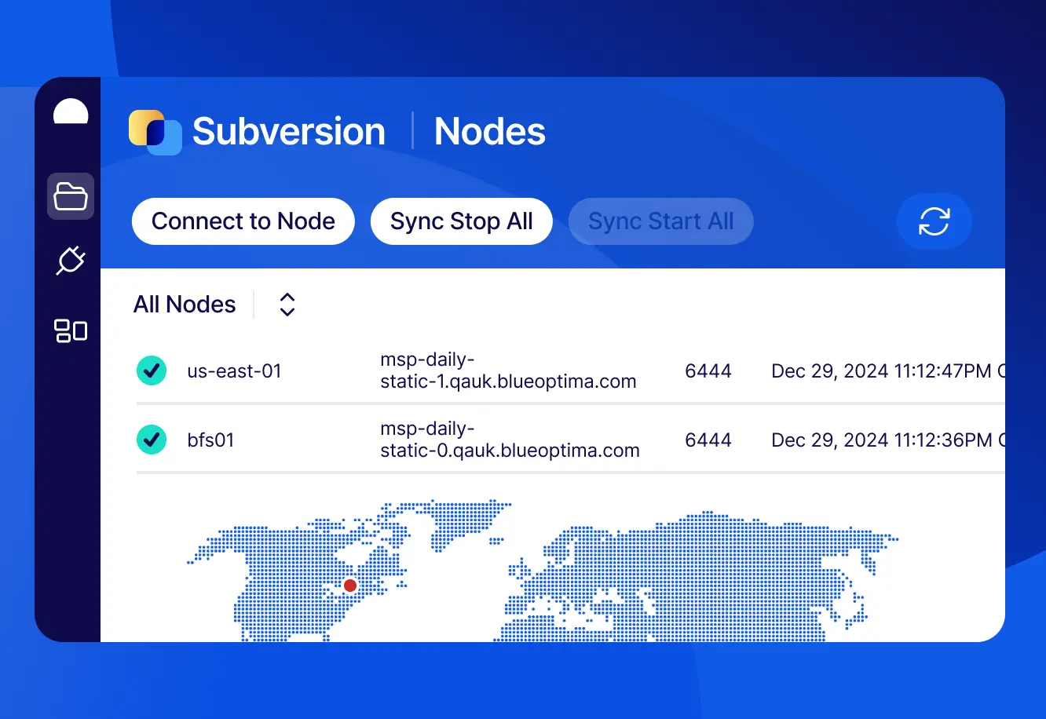Click the dome logo atop the sidebar
The height and width of the screenshot is (719, 1046).
[71, 112]
